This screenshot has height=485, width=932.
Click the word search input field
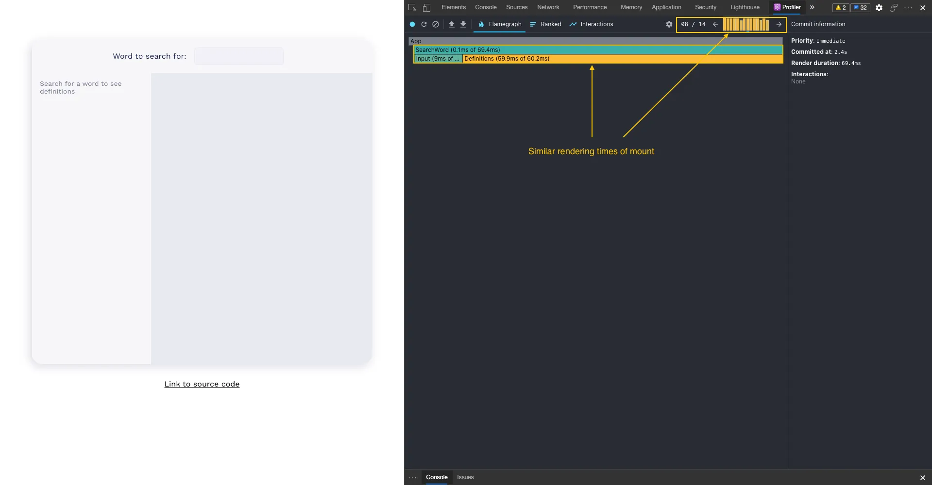click(238, 56)
